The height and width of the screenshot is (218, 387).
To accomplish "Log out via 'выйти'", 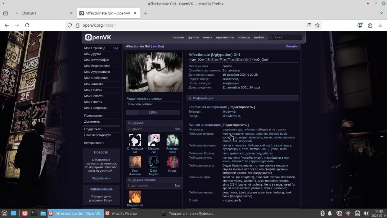I will tap(259, 37).
